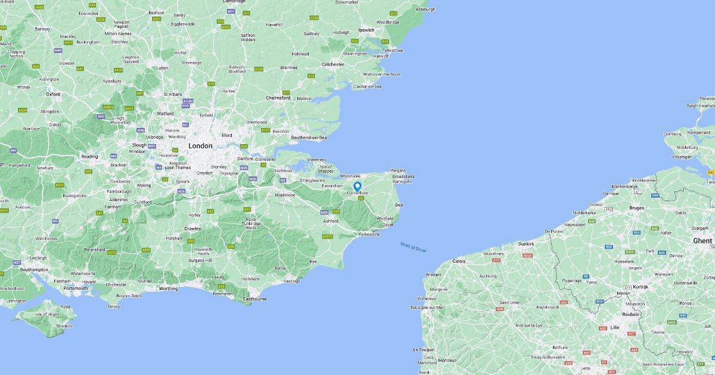Select the A2070 road shield south of Ashford
715x375 pixels.
point(327,236)
